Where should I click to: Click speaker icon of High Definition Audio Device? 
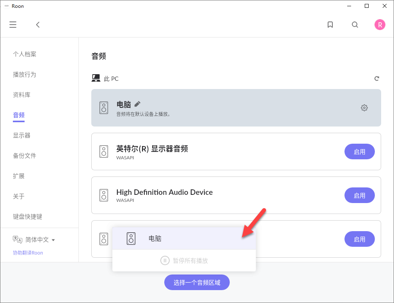(x=104, y=195)
